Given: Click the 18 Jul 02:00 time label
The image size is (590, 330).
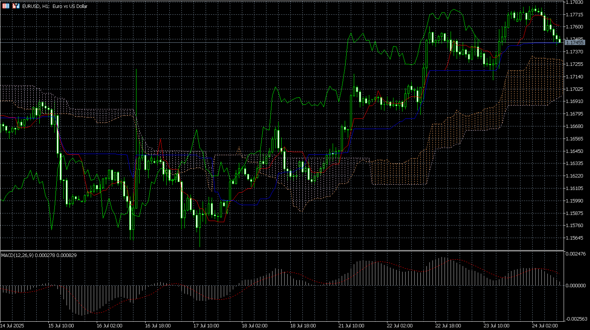Looking at the screenshot, I should coord(255,326).
